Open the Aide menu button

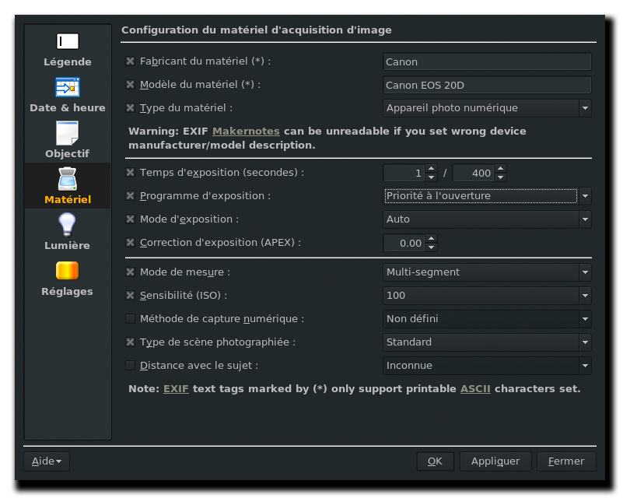click(x=47, y=461)
